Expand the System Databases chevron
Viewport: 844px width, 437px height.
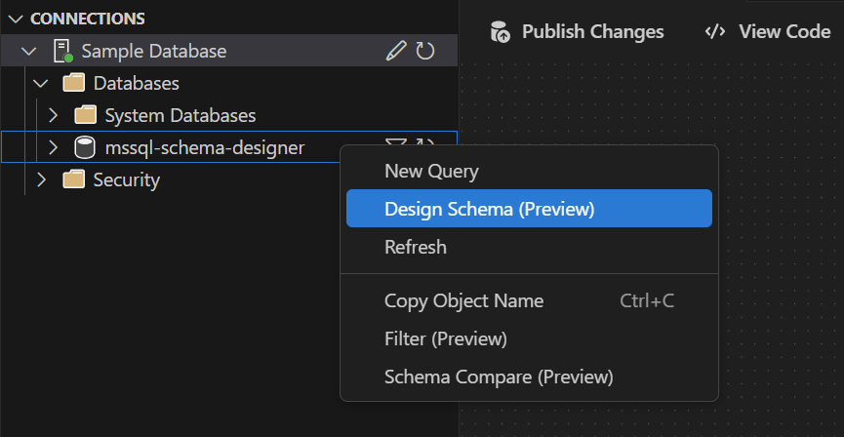[53, 115]
